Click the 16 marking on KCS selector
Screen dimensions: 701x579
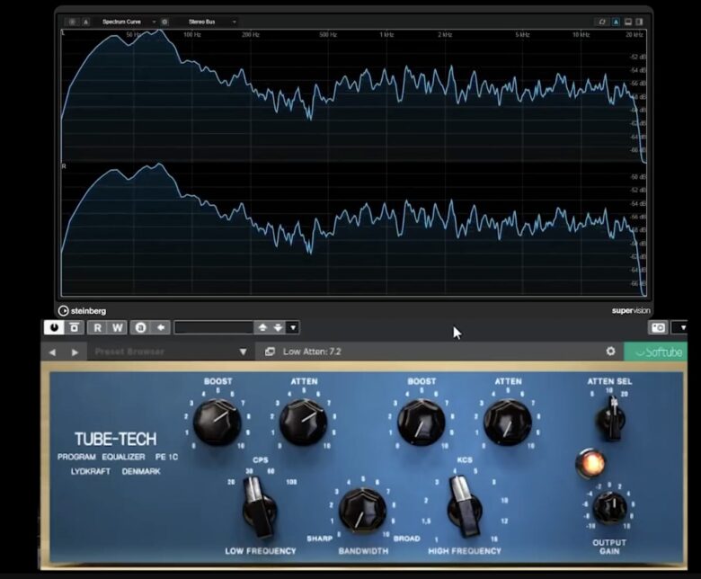[x=494, y=539]
